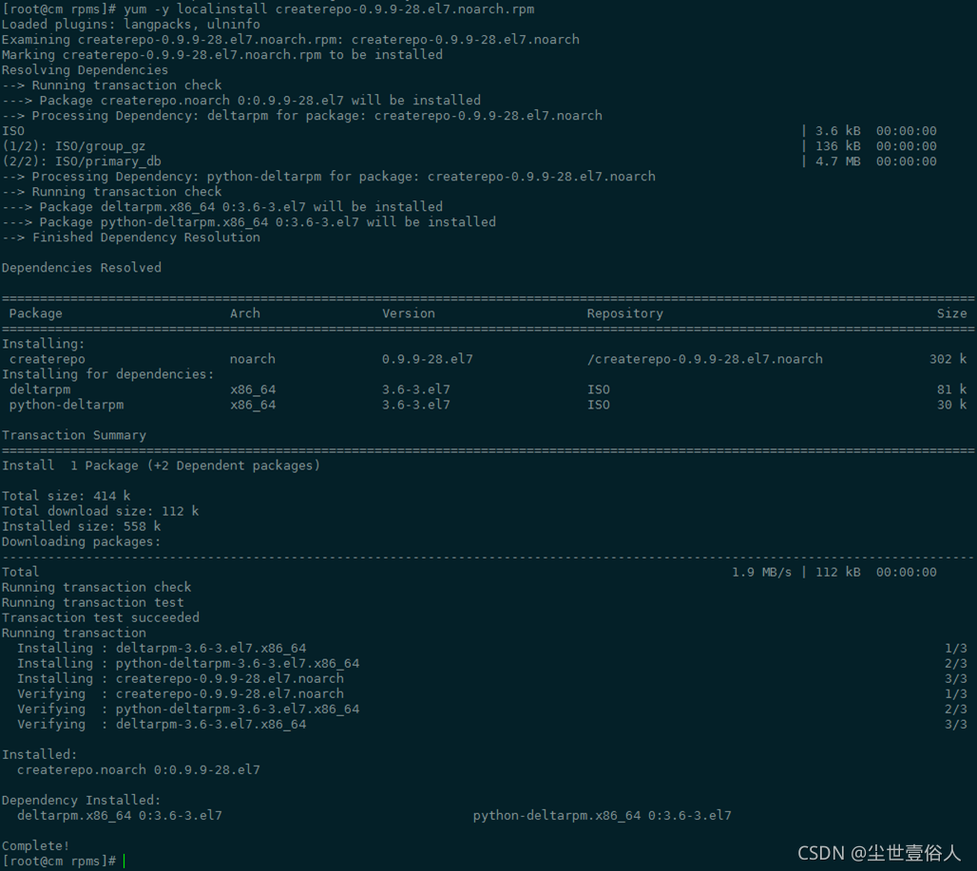Click the 'Loaded plugins: langpacks, ulninfo' line
The height and width of the screenshot is (871, 977).
[x=131, y=25]
